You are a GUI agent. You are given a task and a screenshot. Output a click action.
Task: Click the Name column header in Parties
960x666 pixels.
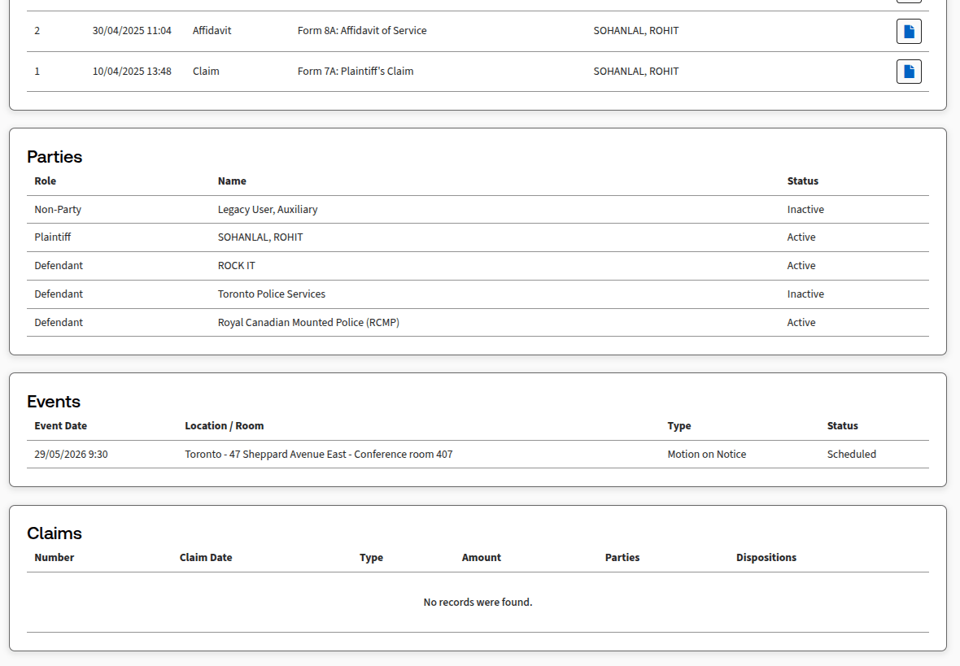[x=232, y=181]
